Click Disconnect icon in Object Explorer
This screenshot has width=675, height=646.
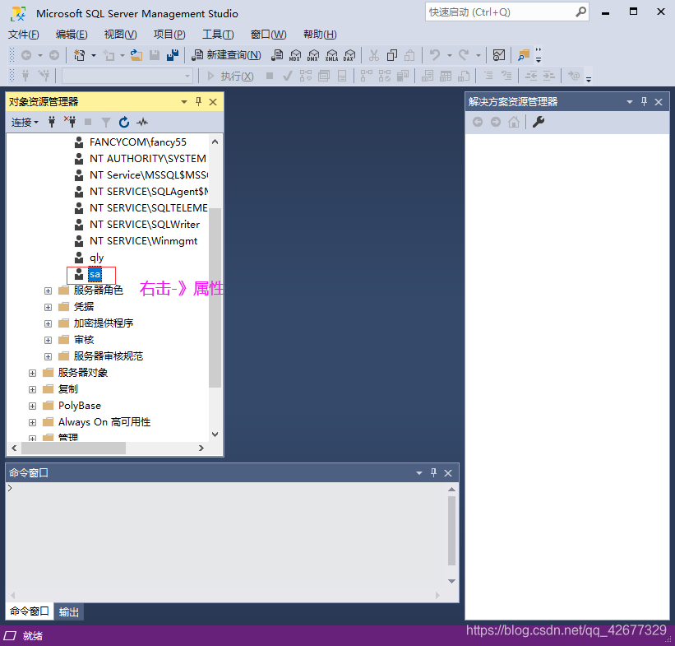(x=70, y=123)
